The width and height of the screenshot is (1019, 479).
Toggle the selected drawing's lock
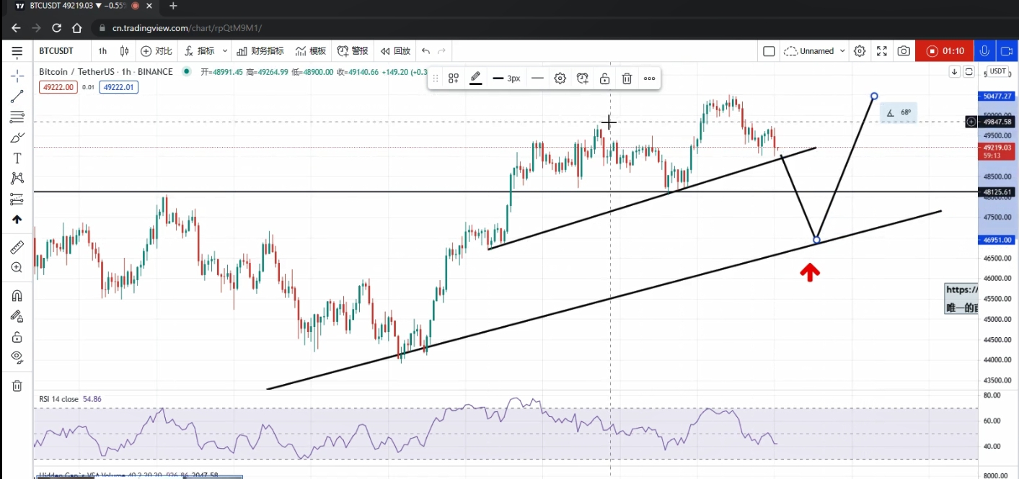click(604, 79)
